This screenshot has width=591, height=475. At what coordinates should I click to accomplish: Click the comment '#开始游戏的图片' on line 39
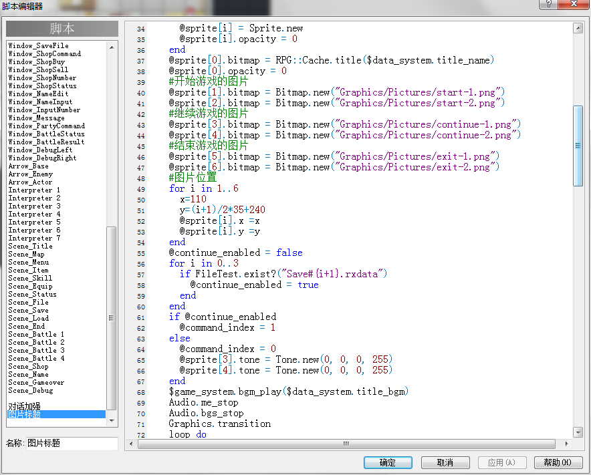pyautogui.click(x=209, y=82)
